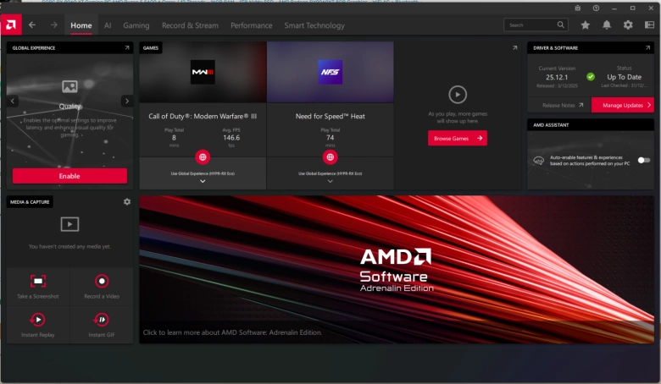This screenshot has height=384, width=661.
Task: Start Record a Video
Action: [102, 287]
